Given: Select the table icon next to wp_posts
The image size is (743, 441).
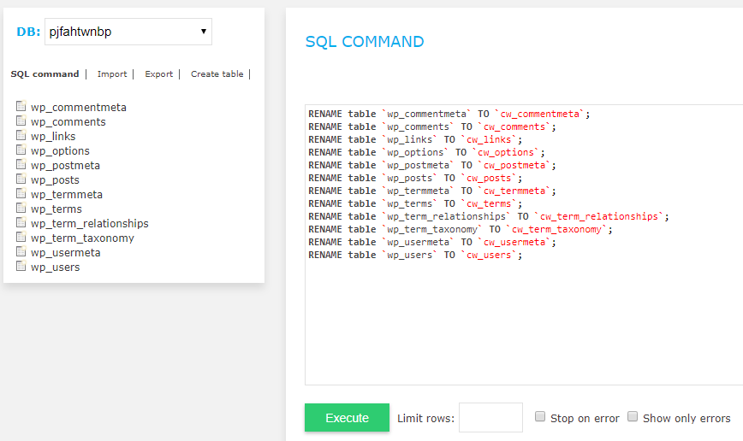Looking at the screenshot, I should pos(21,179).
